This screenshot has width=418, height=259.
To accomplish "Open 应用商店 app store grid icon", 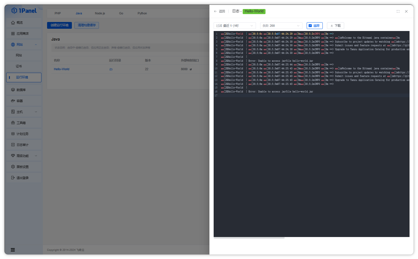I will click(13, 34).
